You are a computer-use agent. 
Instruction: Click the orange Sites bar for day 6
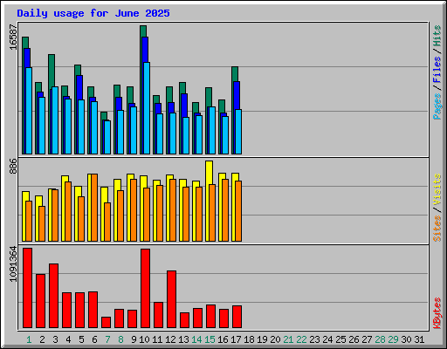point(94,208)
